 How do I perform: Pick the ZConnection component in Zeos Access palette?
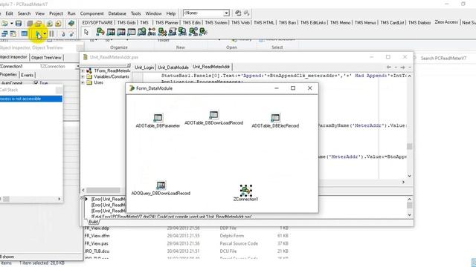100,32
